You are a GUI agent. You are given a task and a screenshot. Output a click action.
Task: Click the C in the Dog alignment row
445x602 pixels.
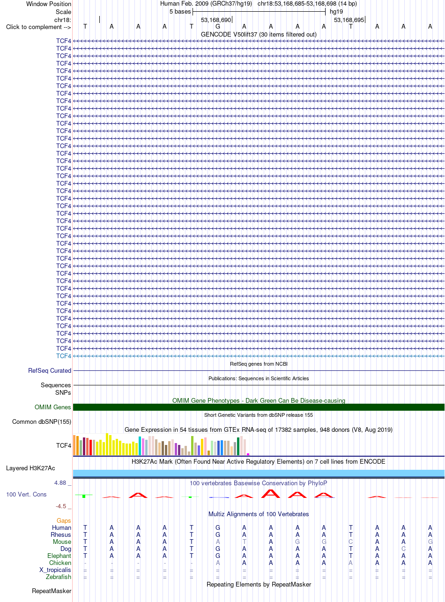403,549
